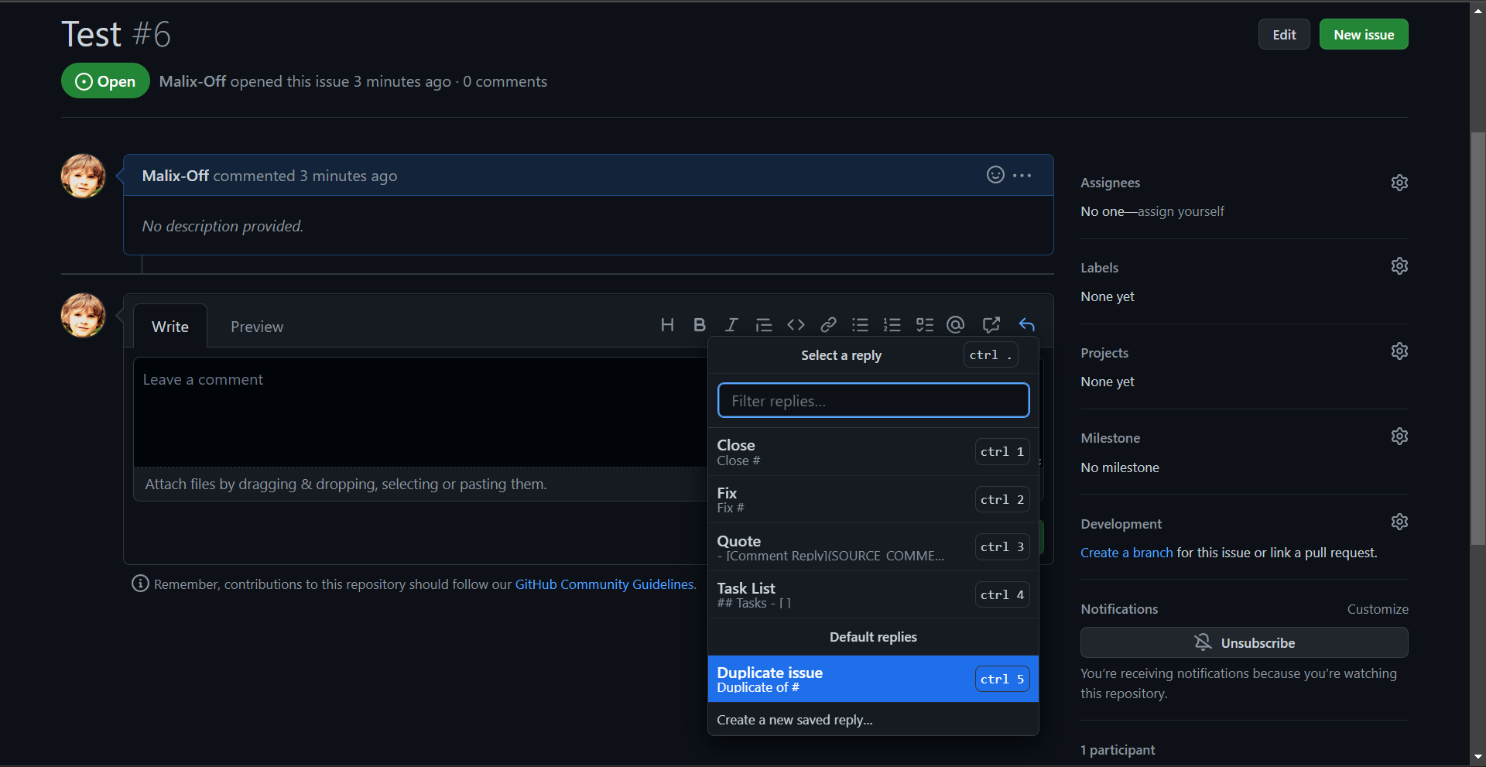Open the Create a branch link
The height and width of the screenshot is (767, 1486).
point(1126,552)
